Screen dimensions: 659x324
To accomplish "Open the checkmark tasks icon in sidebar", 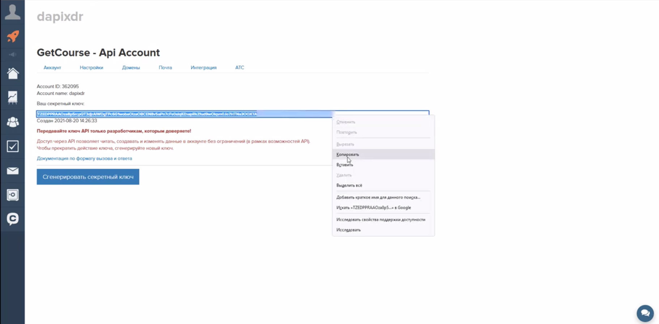I will coord(13,146).
